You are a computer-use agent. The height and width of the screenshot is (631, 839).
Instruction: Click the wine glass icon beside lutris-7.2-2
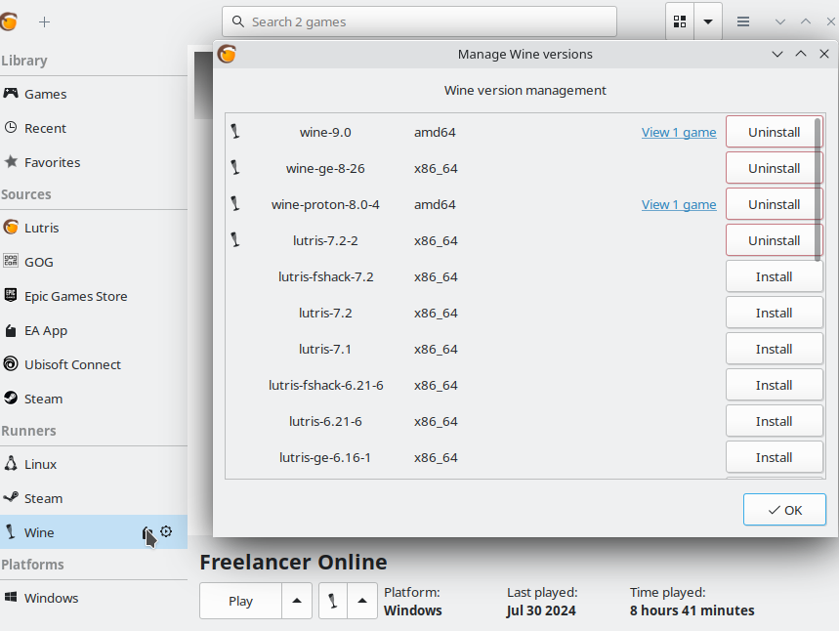(234, 239)
